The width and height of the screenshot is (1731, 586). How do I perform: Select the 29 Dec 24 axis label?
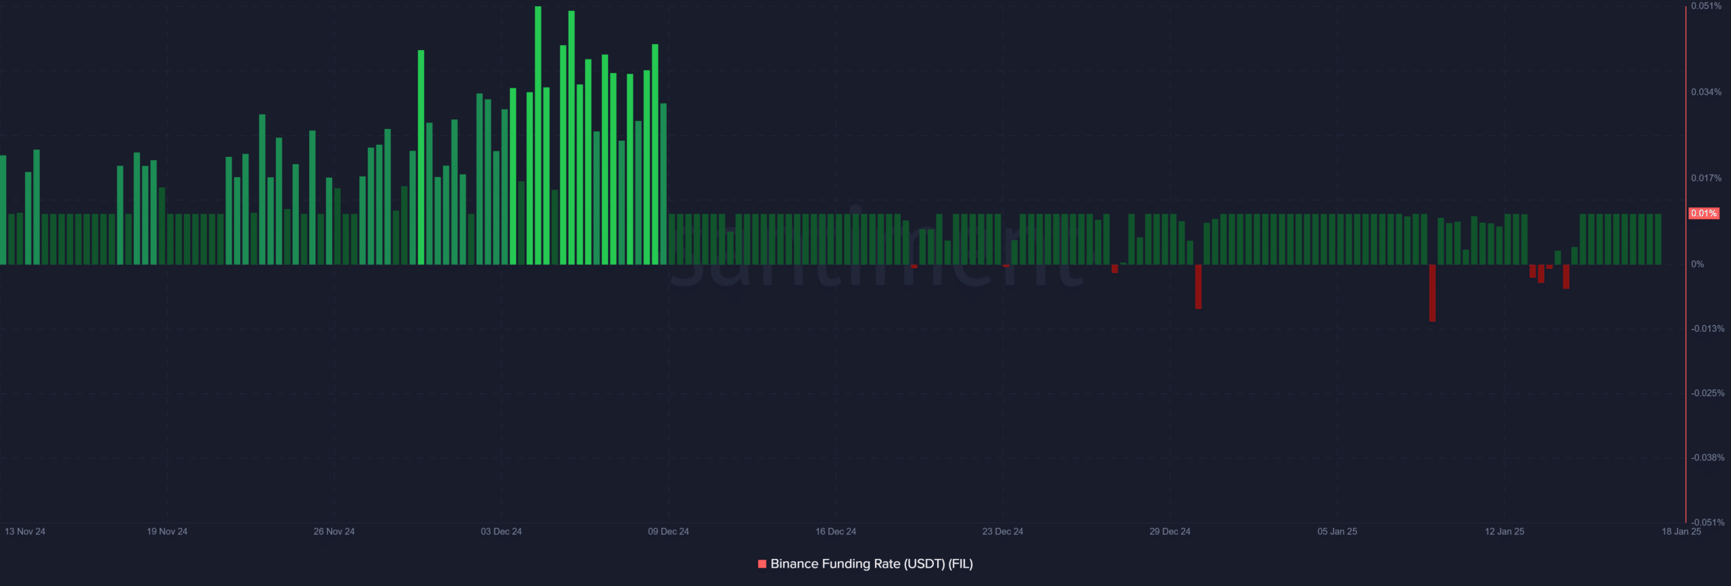click(1170, 531)
